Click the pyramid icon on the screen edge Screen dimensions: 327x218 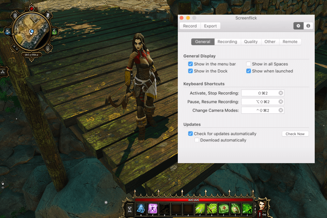tap(3, 72)
